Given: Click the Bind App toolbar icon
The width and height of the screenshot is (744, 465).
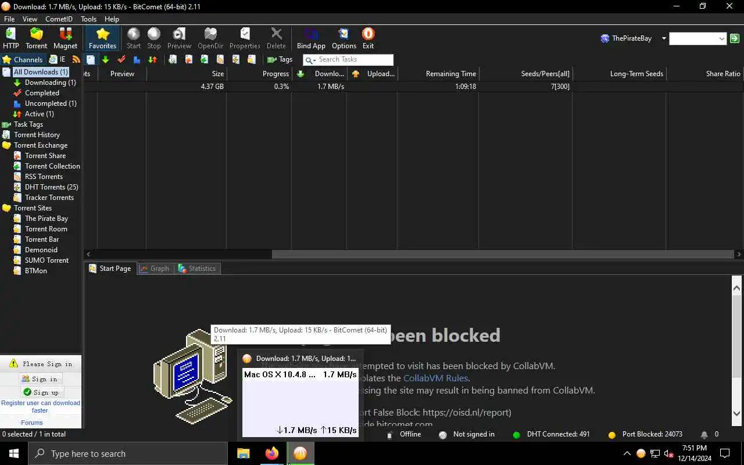Looking at the screenshot, I should (x=311, y=38).
